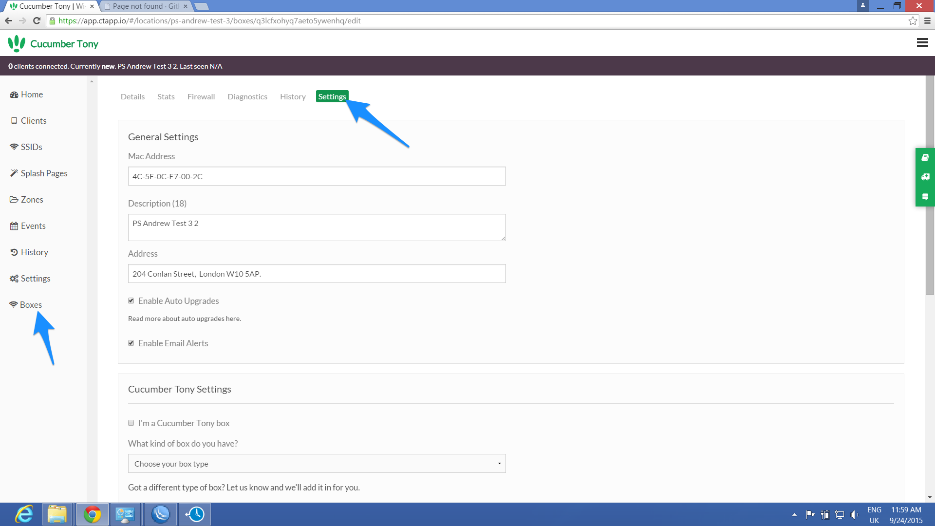Click the Chrome icon in the taskbar

pos(92,514)
